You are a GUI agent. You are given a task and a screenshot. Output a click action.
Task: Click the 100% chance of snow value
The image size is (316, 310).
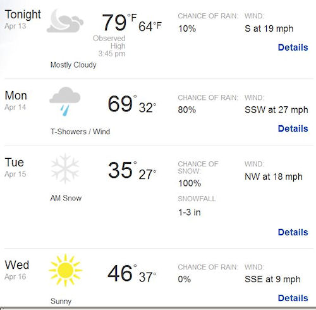point(190,183)
